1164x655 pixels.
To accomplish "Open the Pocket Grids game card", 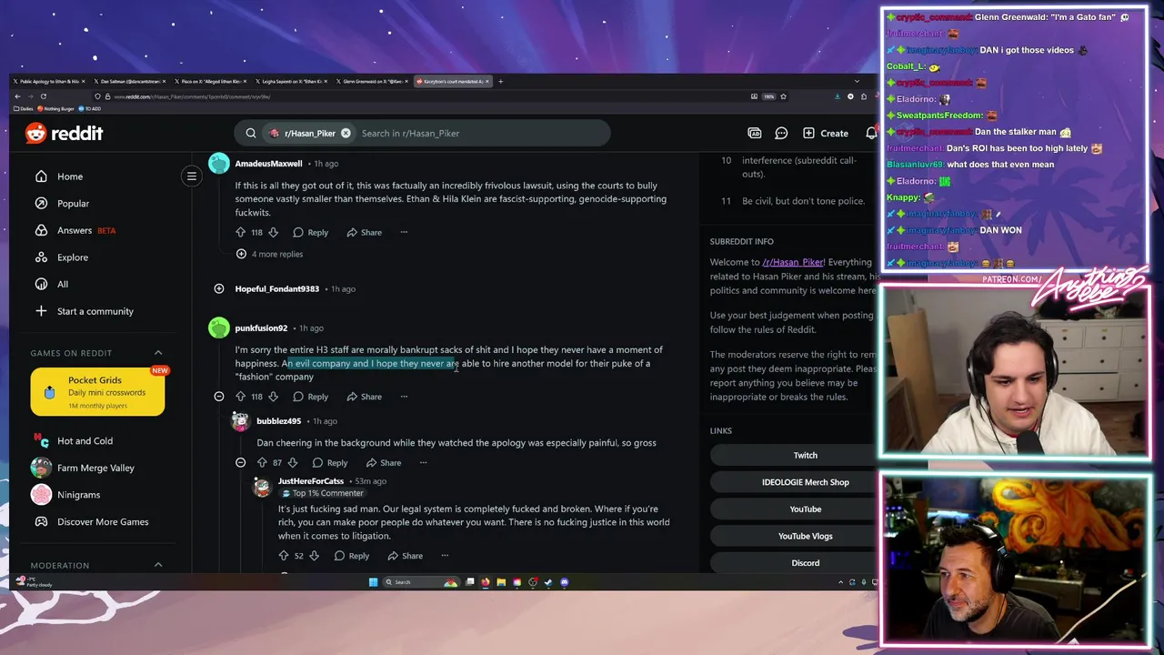I will click(x=97, y=392).
